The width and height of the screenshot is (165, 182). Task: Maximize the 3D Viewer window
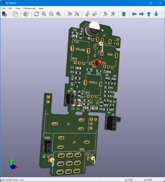click(150, 3)
